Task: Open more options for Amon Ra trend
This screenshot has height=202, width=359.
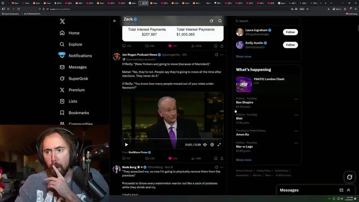Action: click(x=296, y=131)
